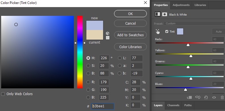Image resolution: width=225 pixels, height=111 pixels.
Task: Click the H value field showing 226
Action: [x=104, y=58]
